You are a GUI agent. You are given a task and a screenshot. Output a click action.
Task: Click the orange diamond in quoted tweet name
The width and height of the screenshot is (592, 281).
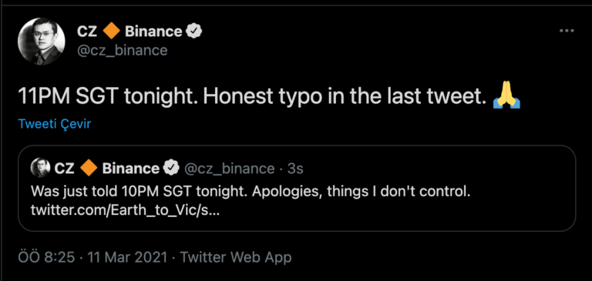(89, 169)
